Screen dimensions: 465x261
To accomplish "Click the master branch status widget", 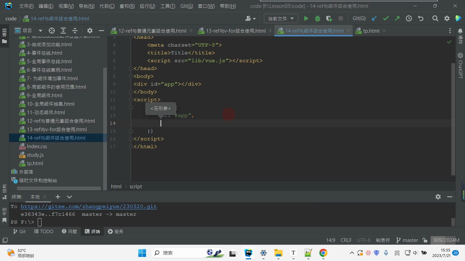I will [407, 240].
